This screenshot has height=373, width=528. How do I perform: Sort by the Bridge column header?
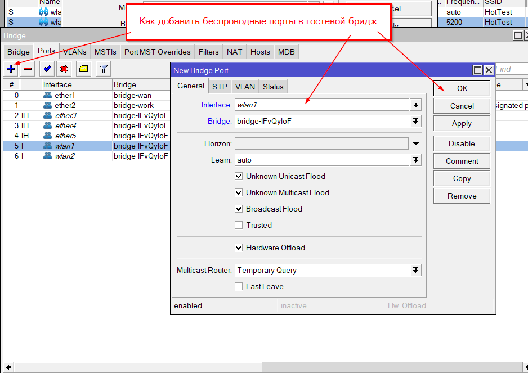pyautogui.click(x=141, y=84)
